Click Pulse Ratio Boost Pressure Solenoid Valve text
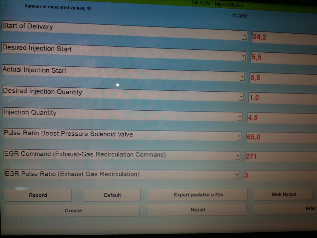 tap(68, 134)
